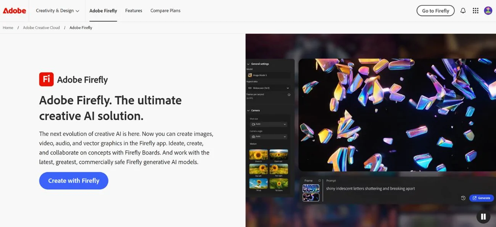
Task: Click the Image Model 3 icon
Action: [x=250, y=75]
